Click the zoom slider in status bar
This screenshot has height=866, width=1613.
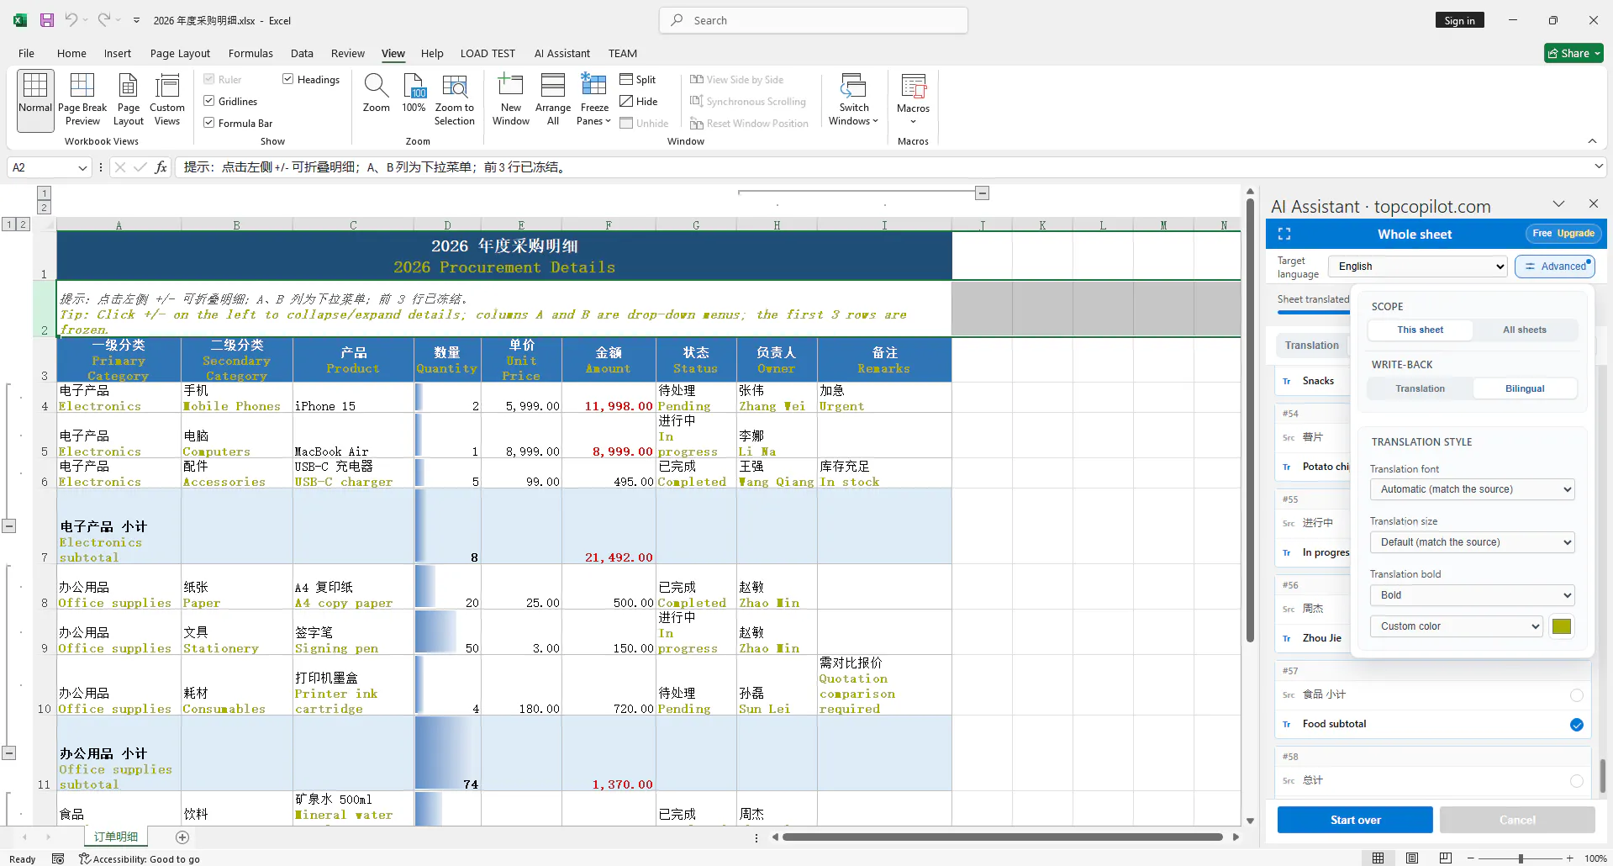tap(1521, 858)
